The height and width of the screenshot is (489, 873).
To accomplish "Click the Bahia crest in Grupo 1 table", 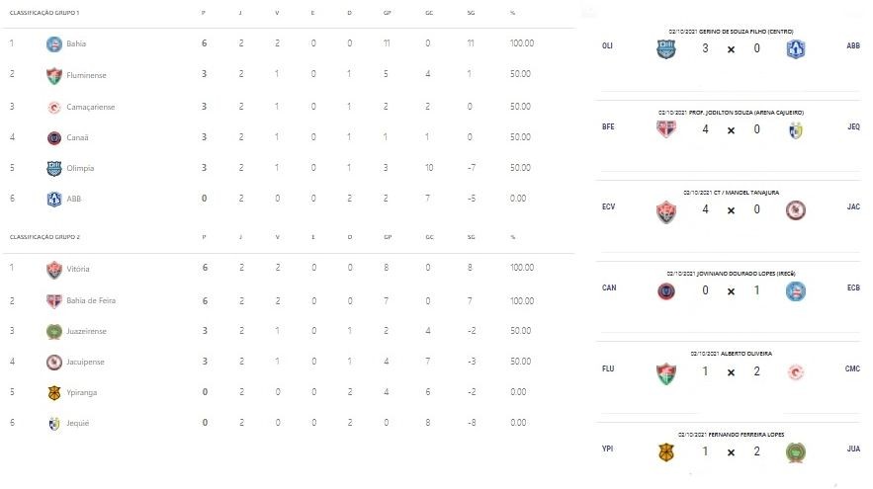I will 54,43.
